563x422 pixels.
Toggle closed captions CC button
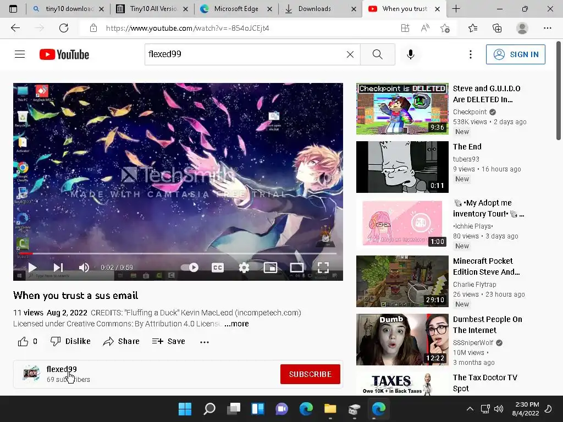tap(218, 268)
